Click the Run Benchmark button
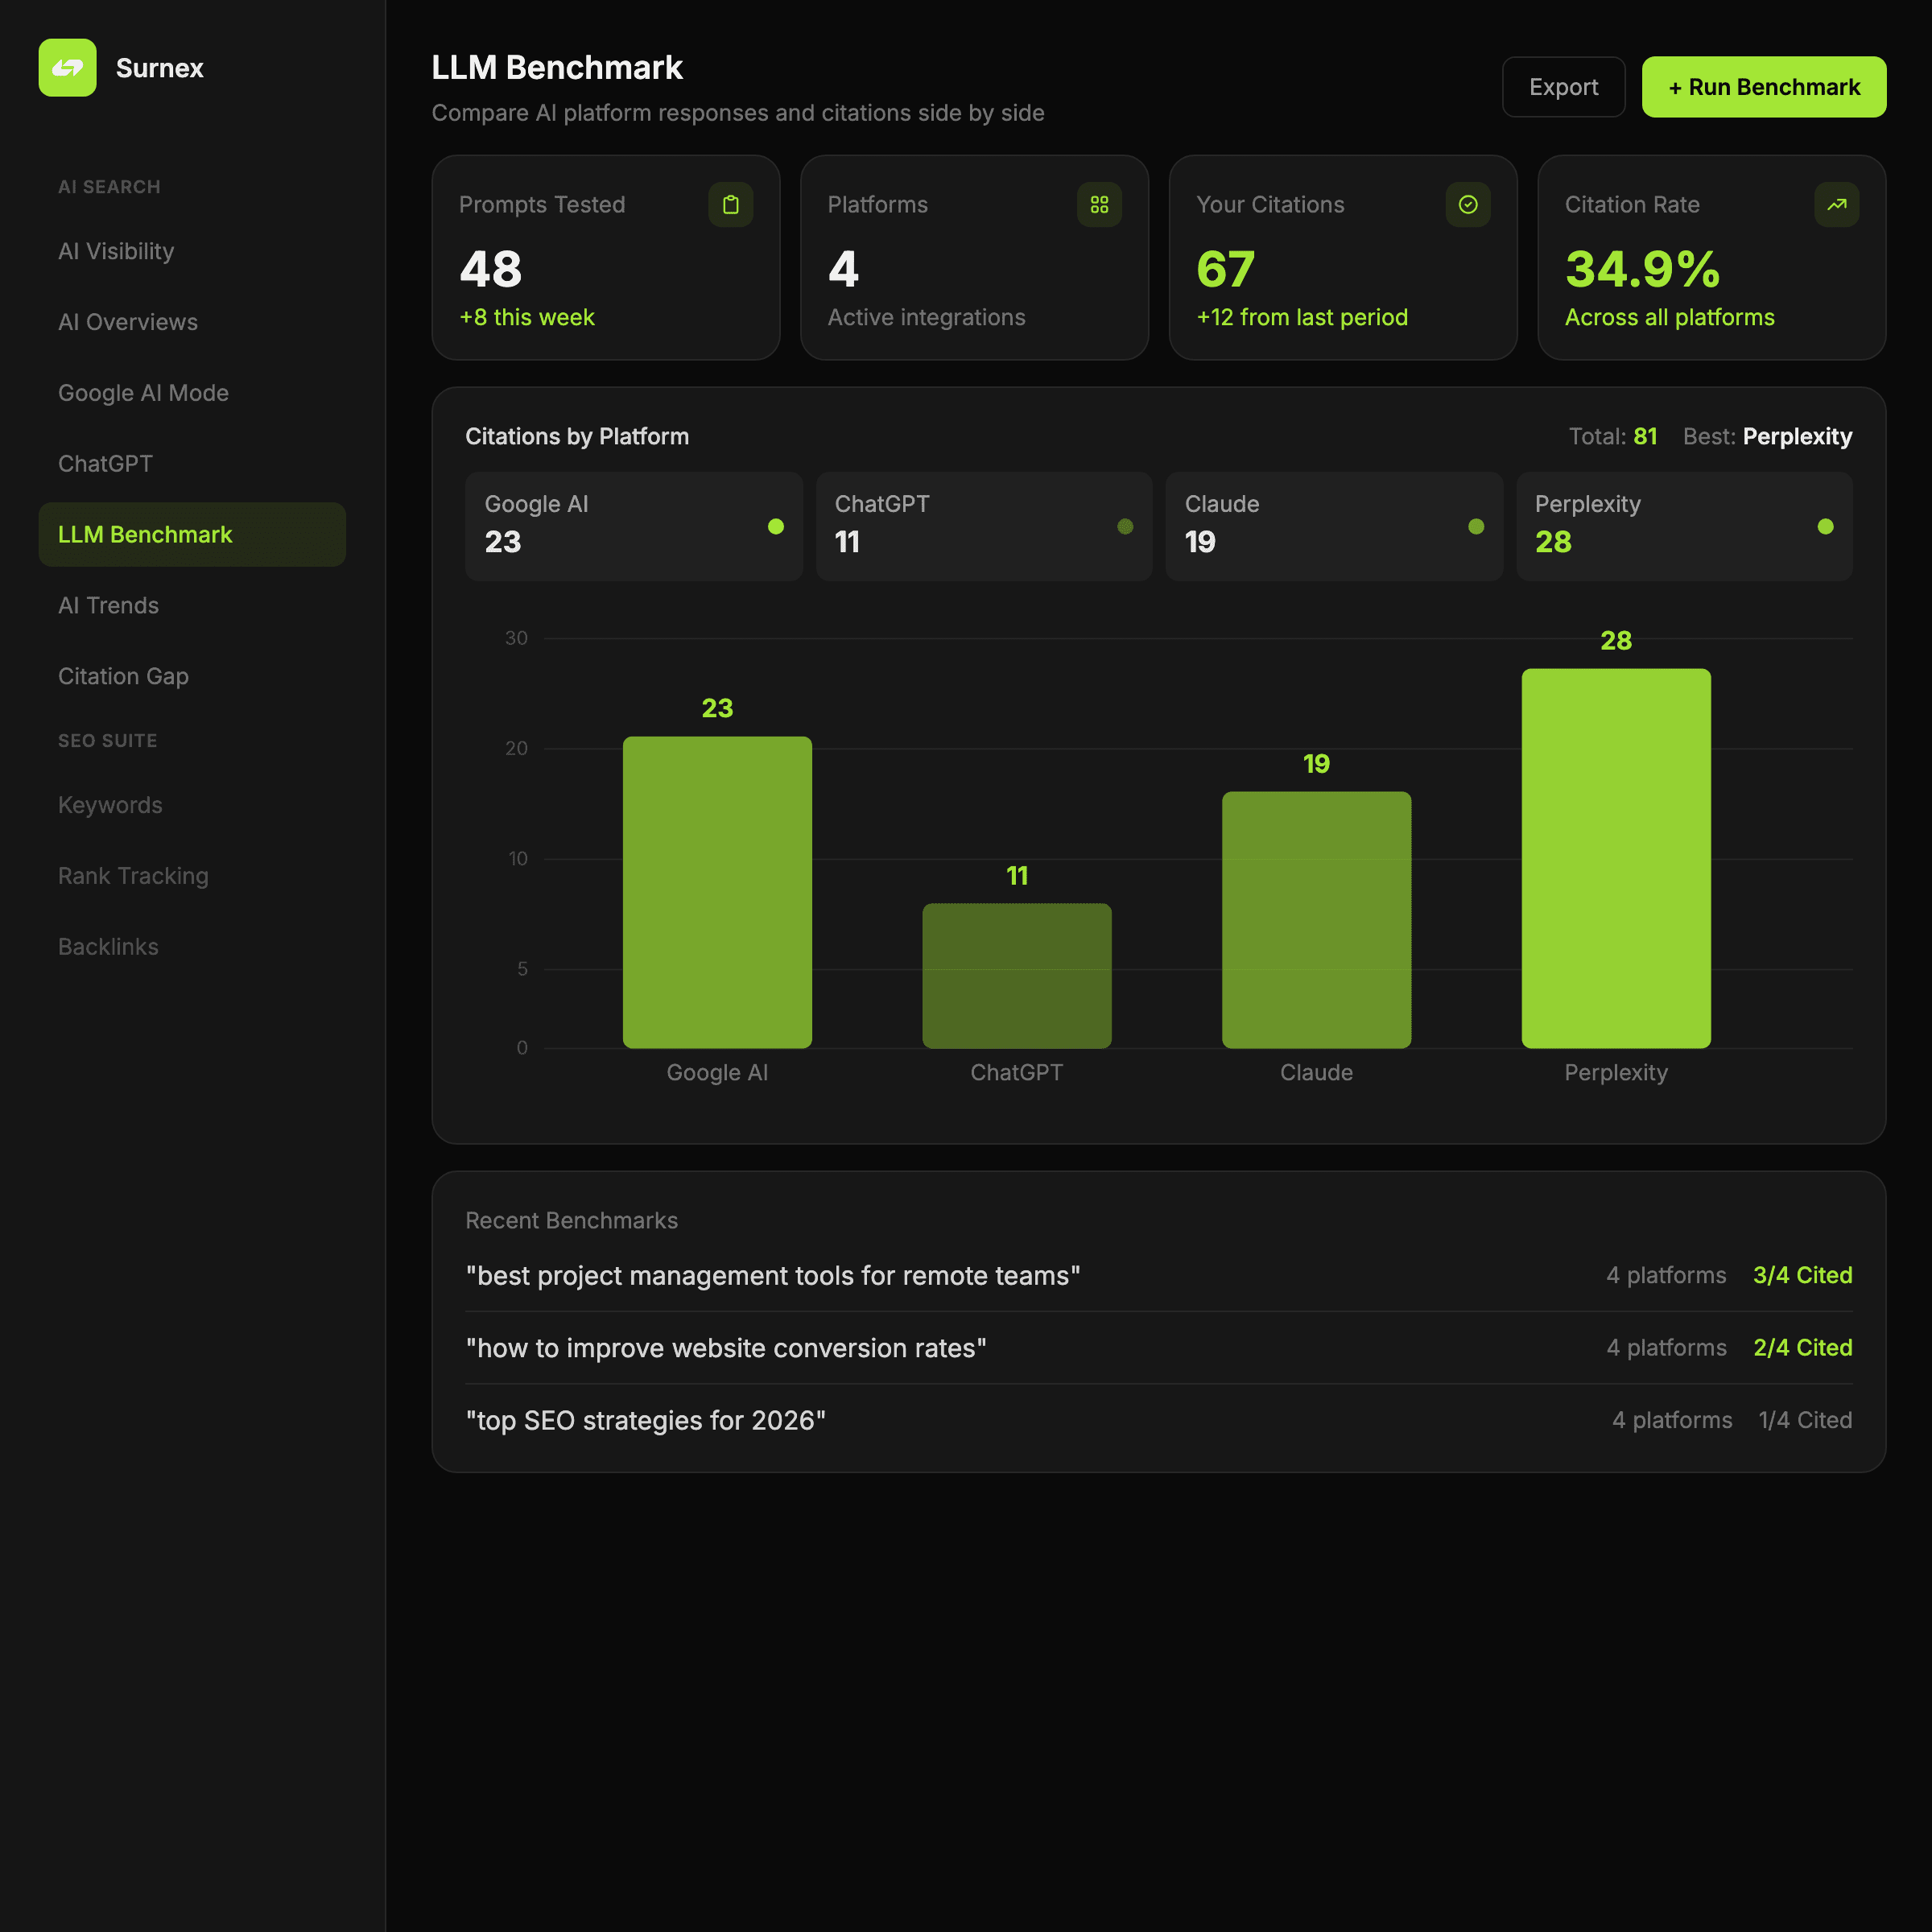Viewport: 1932px width, 1932px height. point(1763,87)
